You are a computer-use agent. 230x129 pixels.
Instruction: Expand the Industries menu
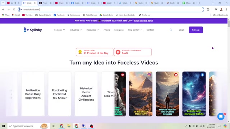click(76, 30)
